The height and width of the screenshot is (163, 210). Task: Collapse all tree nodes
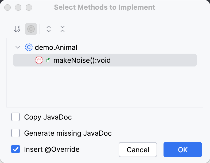(x=63, y=29)
